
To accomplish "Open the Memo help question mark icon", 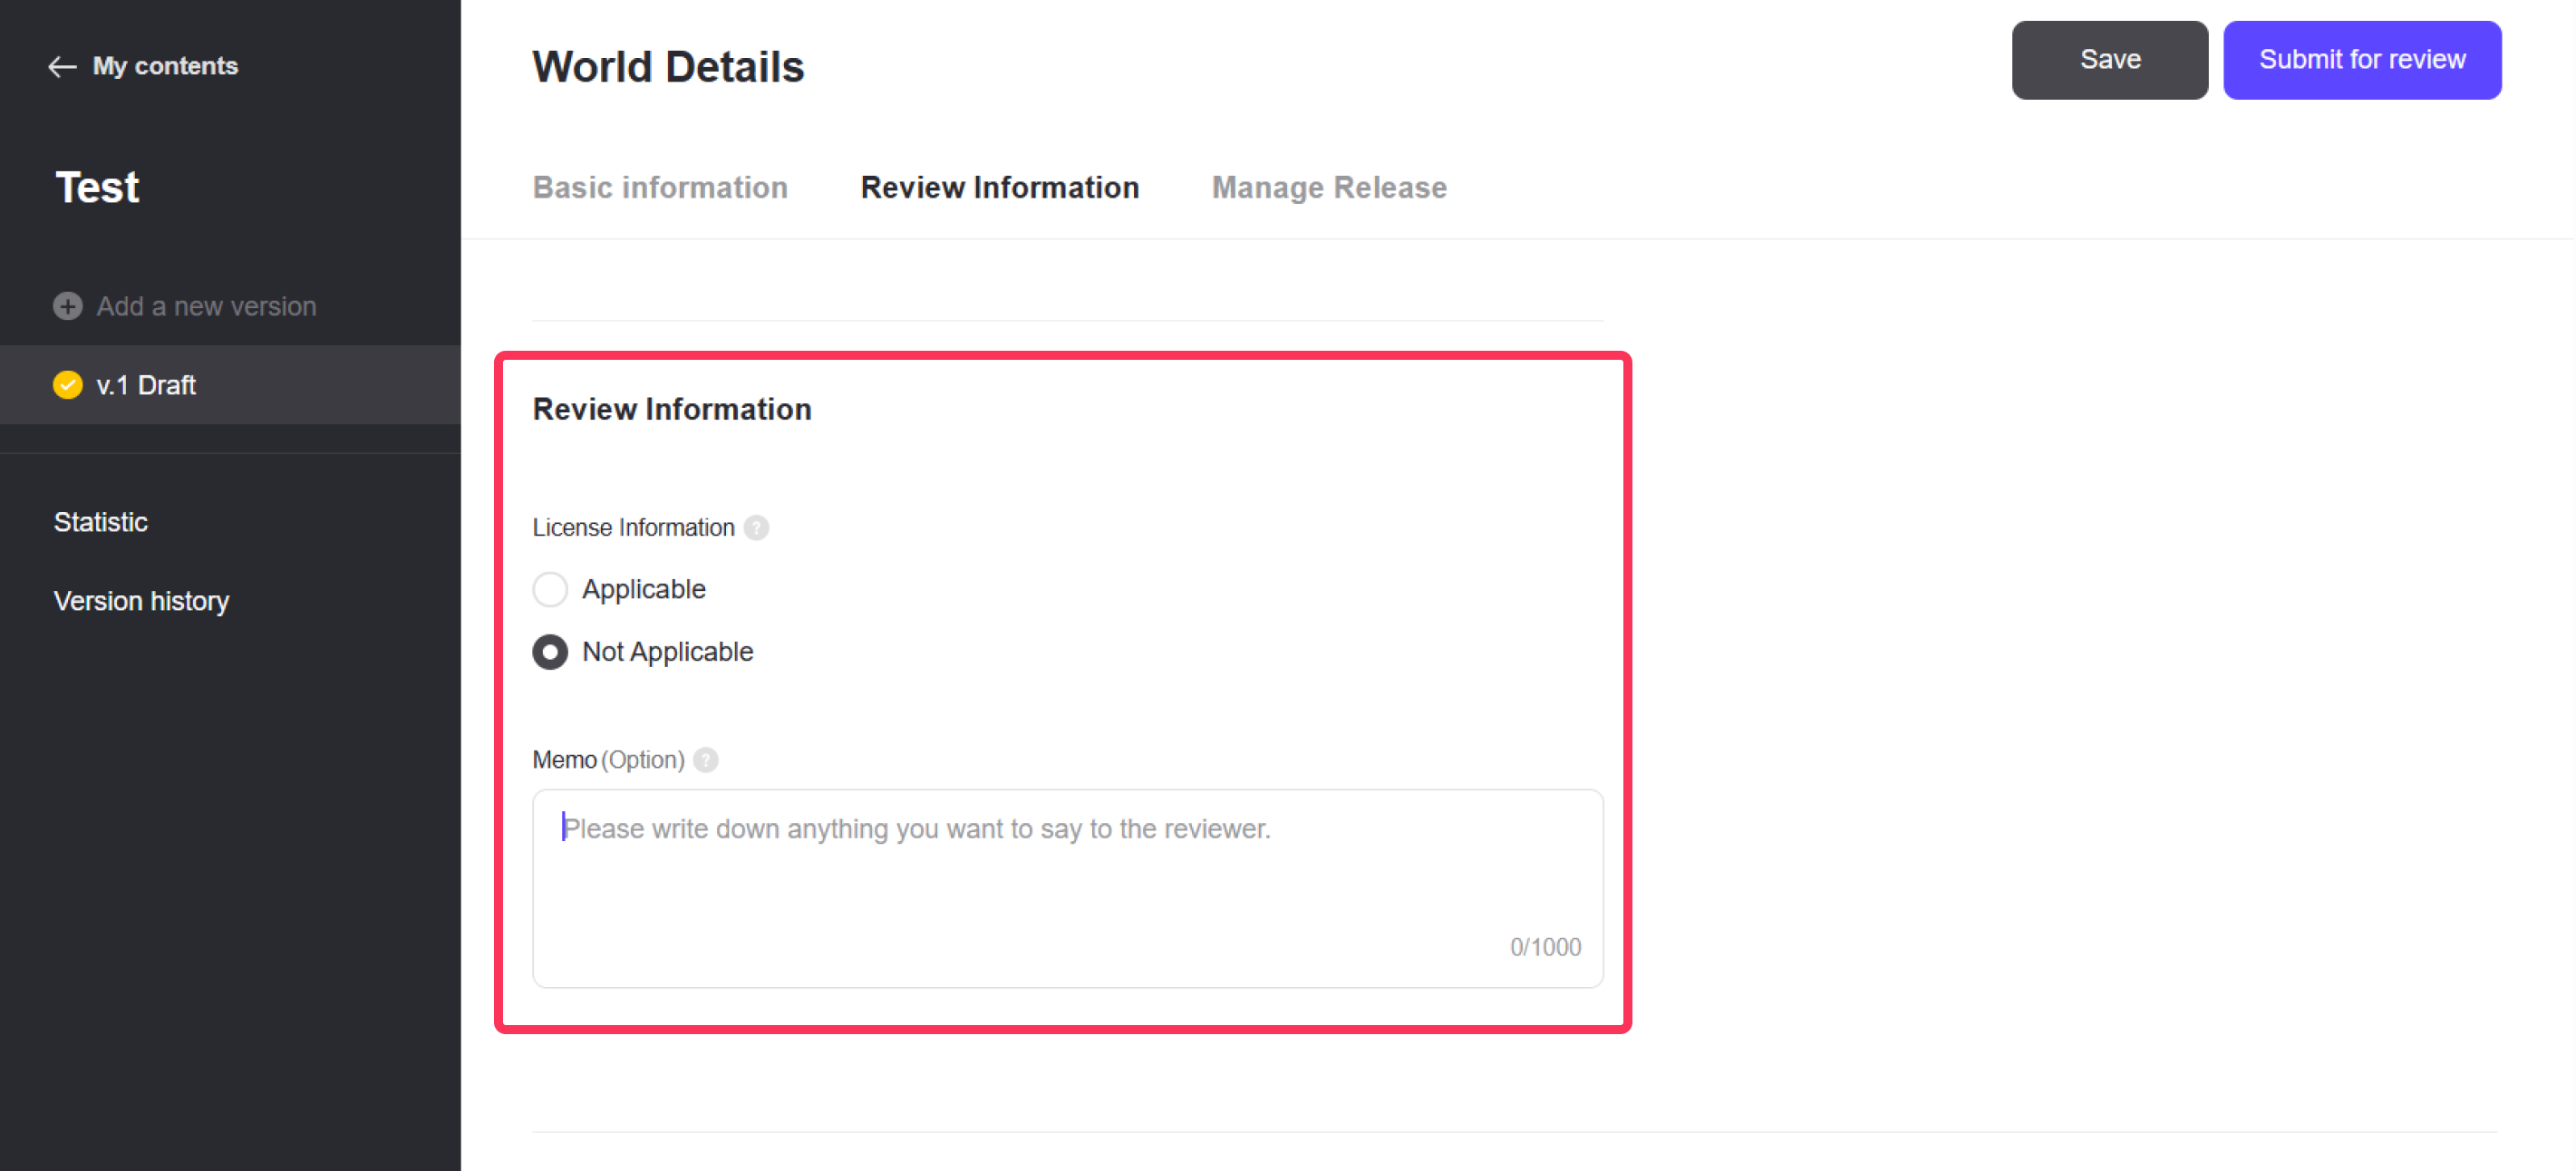I will [706, 760].
